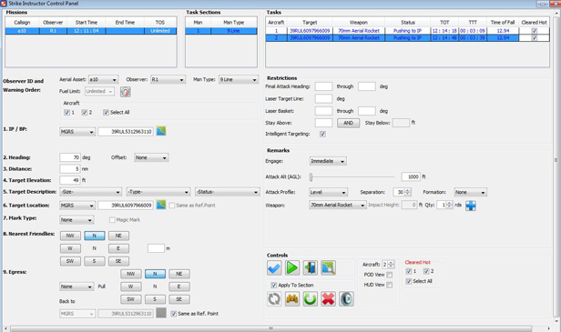
Task: Click the Callsign column header in Missions
Action: 22,22
